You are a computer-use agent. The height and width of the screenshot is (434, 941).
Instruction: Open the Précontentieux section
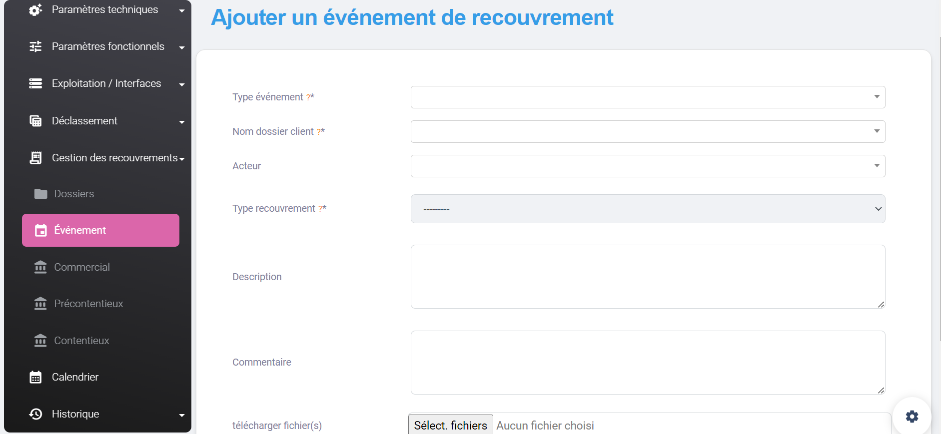coord(88,304)
